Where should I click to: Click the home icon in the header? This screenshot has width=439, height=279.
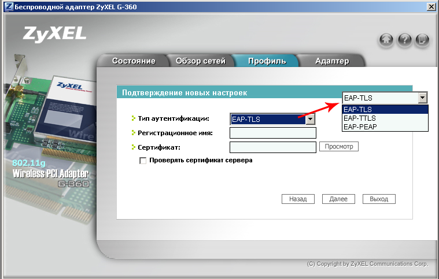coord(386,40)
